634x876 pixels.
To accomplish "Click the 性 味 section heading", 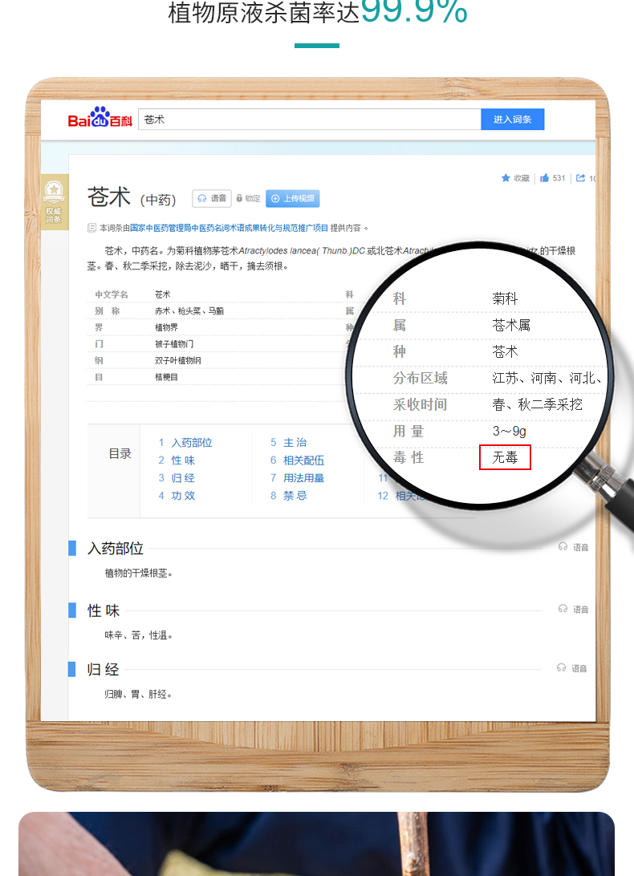I will pyautogui.click(x=104, y=610).
